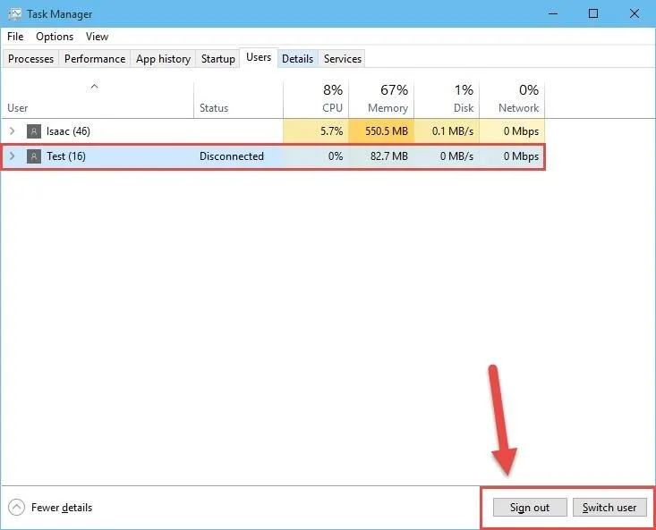Image resolution: width=656 pixels, height=530 pixels.
Task: Select the Isaac (46) row name
Action: click(68, 131)
